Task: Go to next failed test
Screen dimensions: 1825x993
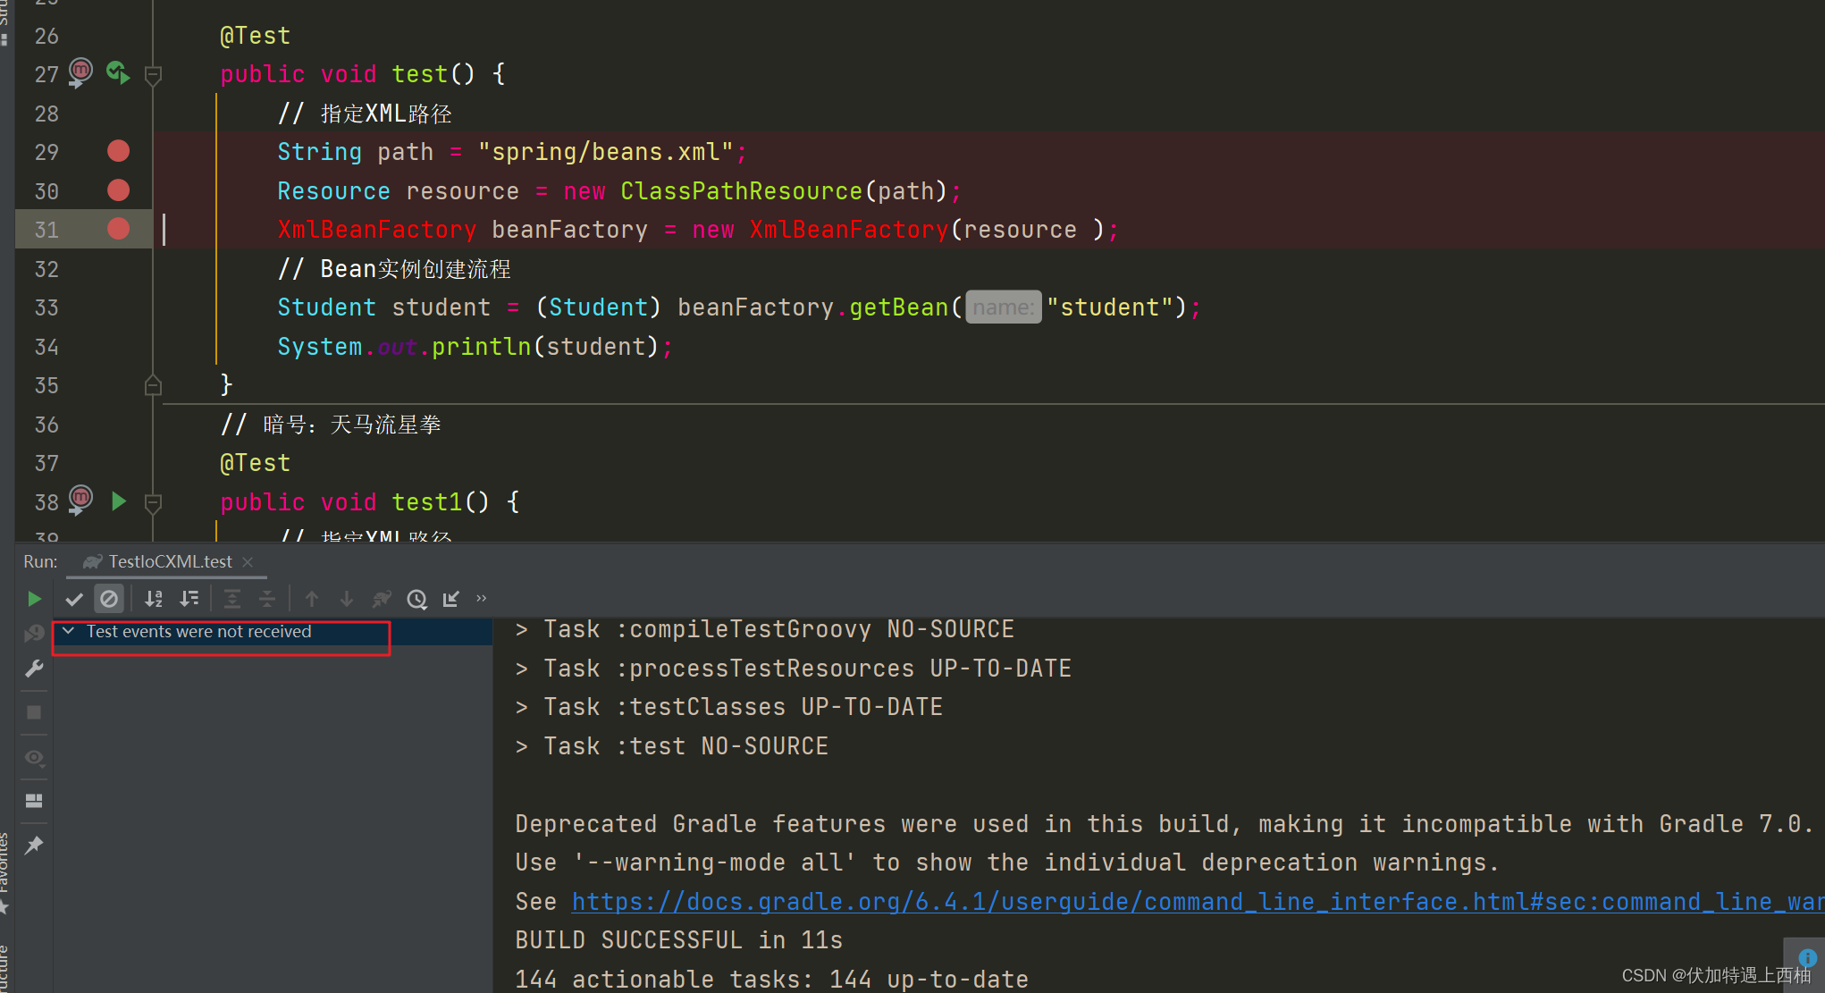Action: tap(347, 599)
